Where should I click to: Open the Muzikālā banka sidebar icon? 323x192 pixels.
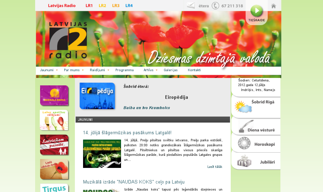(x=54, y=96)
